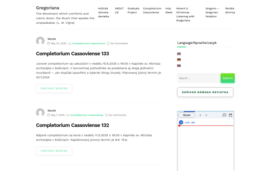This screenshot has height=171, width=273.
Task: Open Gregorio – Gregorian Notation menu item
Action: (212, 12)
